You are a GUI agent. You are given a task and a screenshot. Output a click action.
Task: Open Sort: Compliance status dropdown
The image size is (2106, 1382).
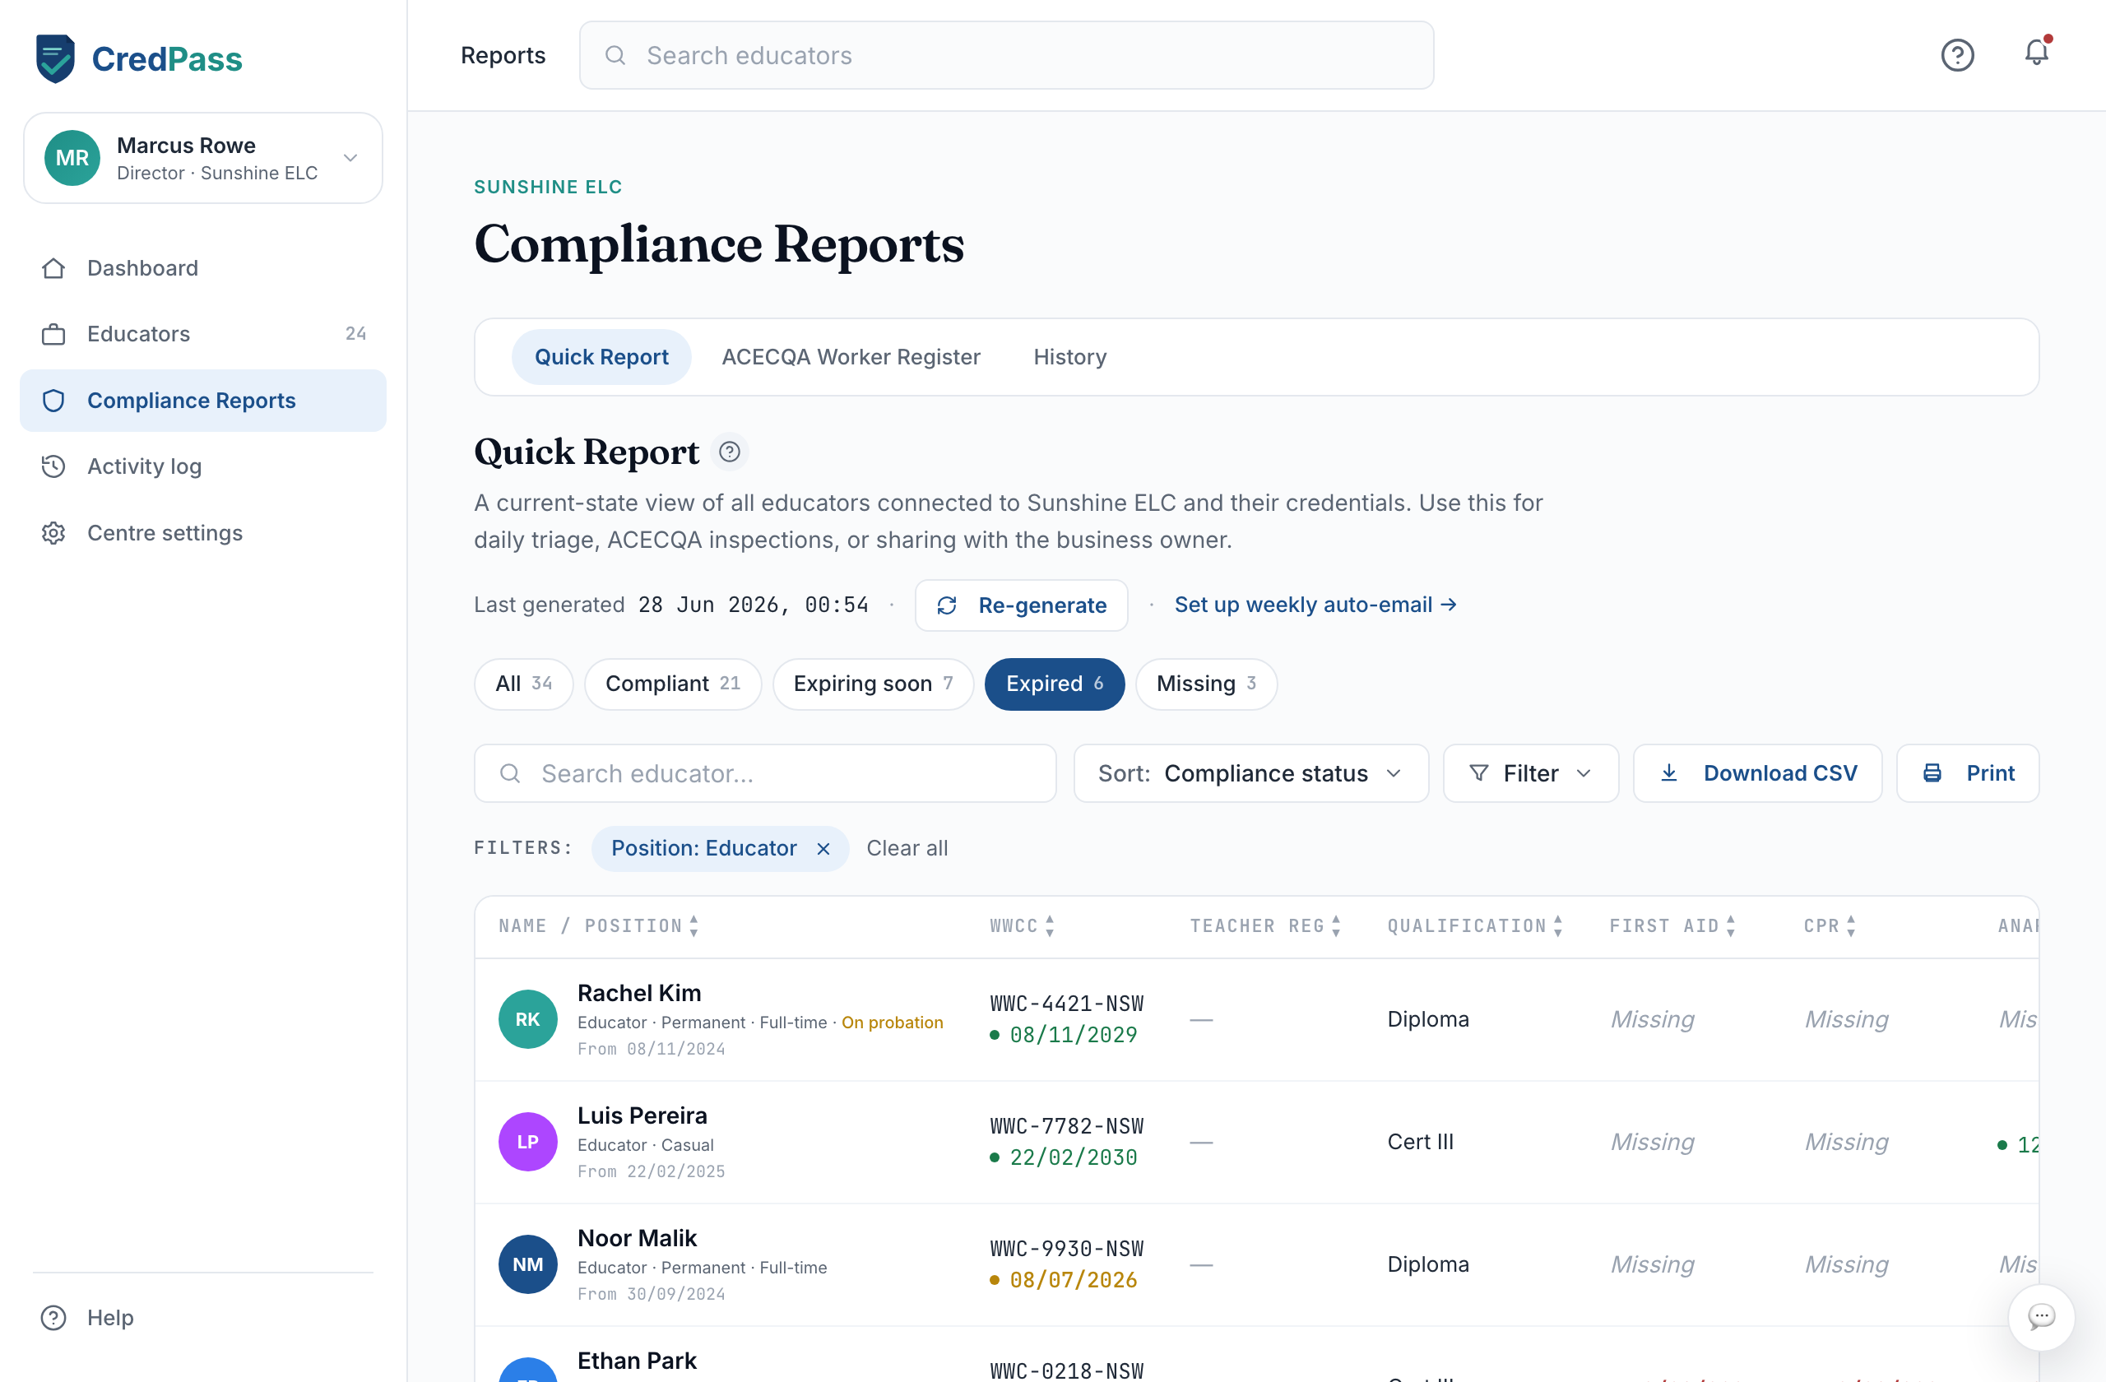click(1250, 773)
